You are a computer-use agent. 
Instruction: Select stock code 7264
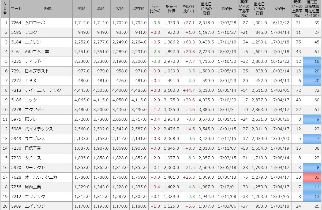tap(16, 23)
